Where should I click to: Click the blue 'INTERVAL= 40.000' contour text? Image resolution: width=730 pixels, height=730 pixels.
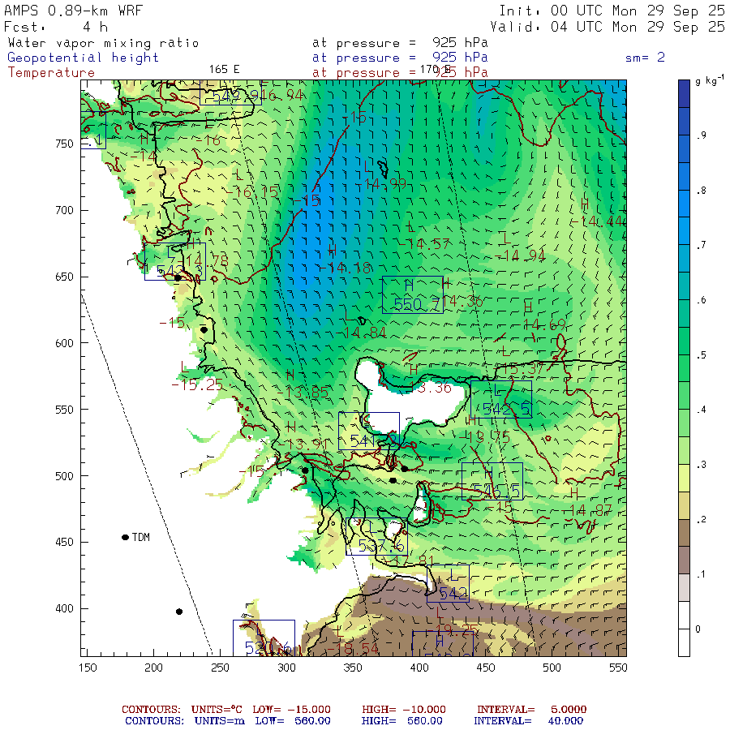pyautogui.click(x=528, y=721)
